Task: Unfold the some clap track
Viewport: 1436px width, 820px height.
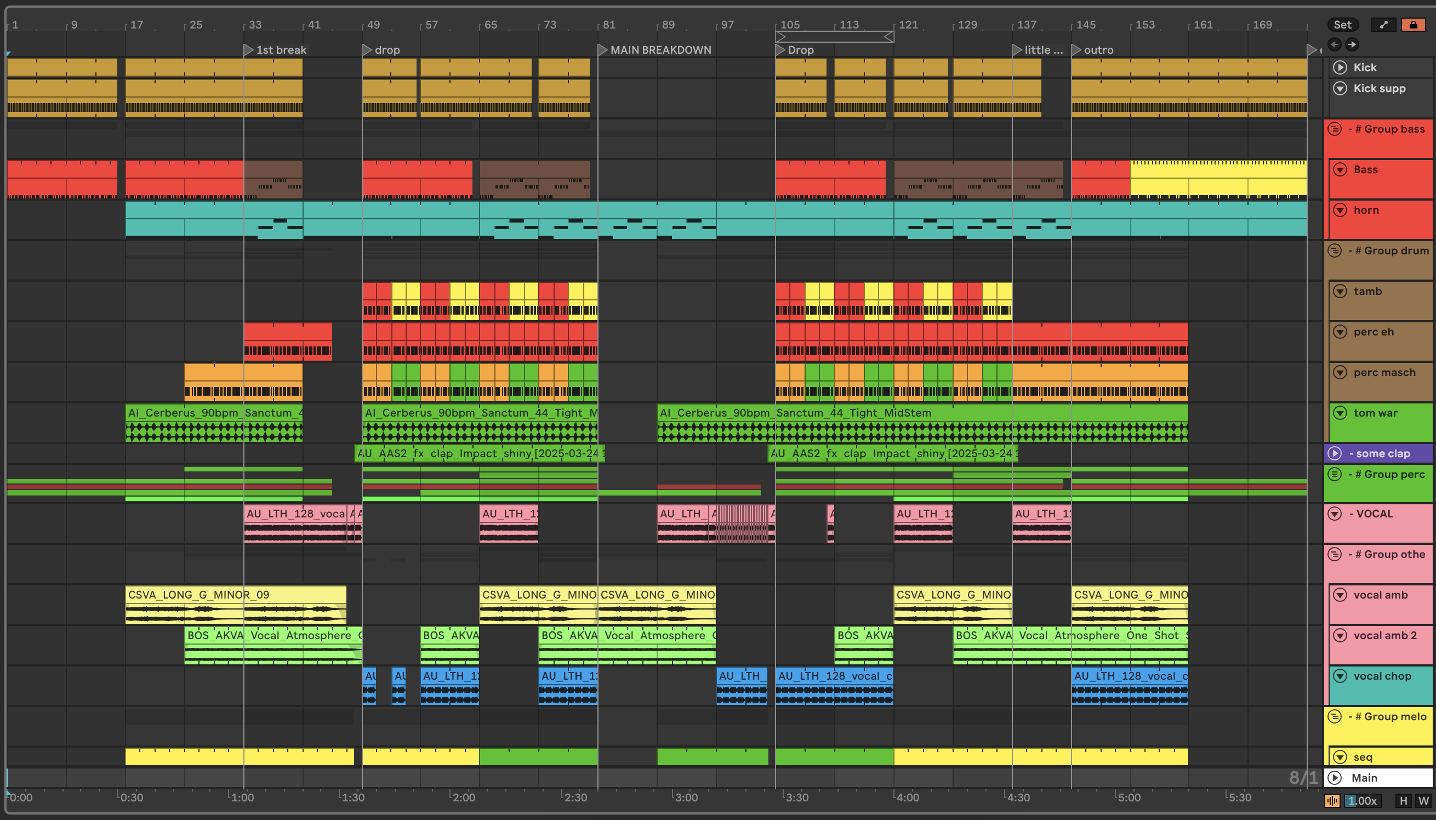Action: pyautogui.click(x=1335, y=453)
